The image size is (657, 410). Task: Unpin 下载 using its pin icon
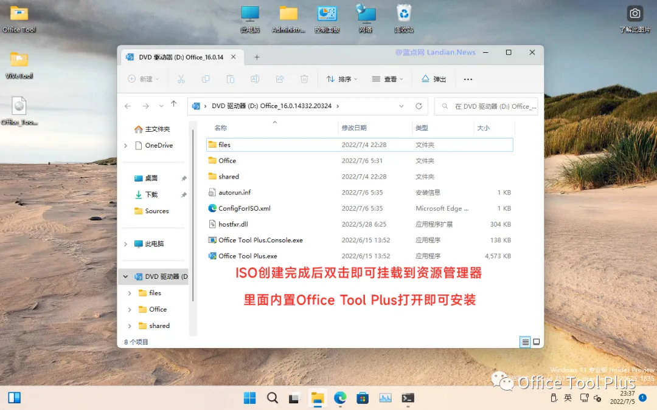(184, 195)
